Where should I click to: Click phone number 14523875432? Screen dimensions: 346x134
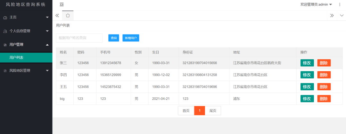click(111, 86)
